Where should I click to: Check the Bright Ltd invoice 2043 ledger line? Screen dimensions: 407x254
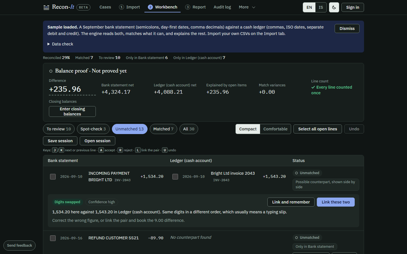[175, 177]
